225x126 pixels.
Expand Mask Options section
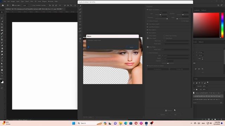point(147,30)
